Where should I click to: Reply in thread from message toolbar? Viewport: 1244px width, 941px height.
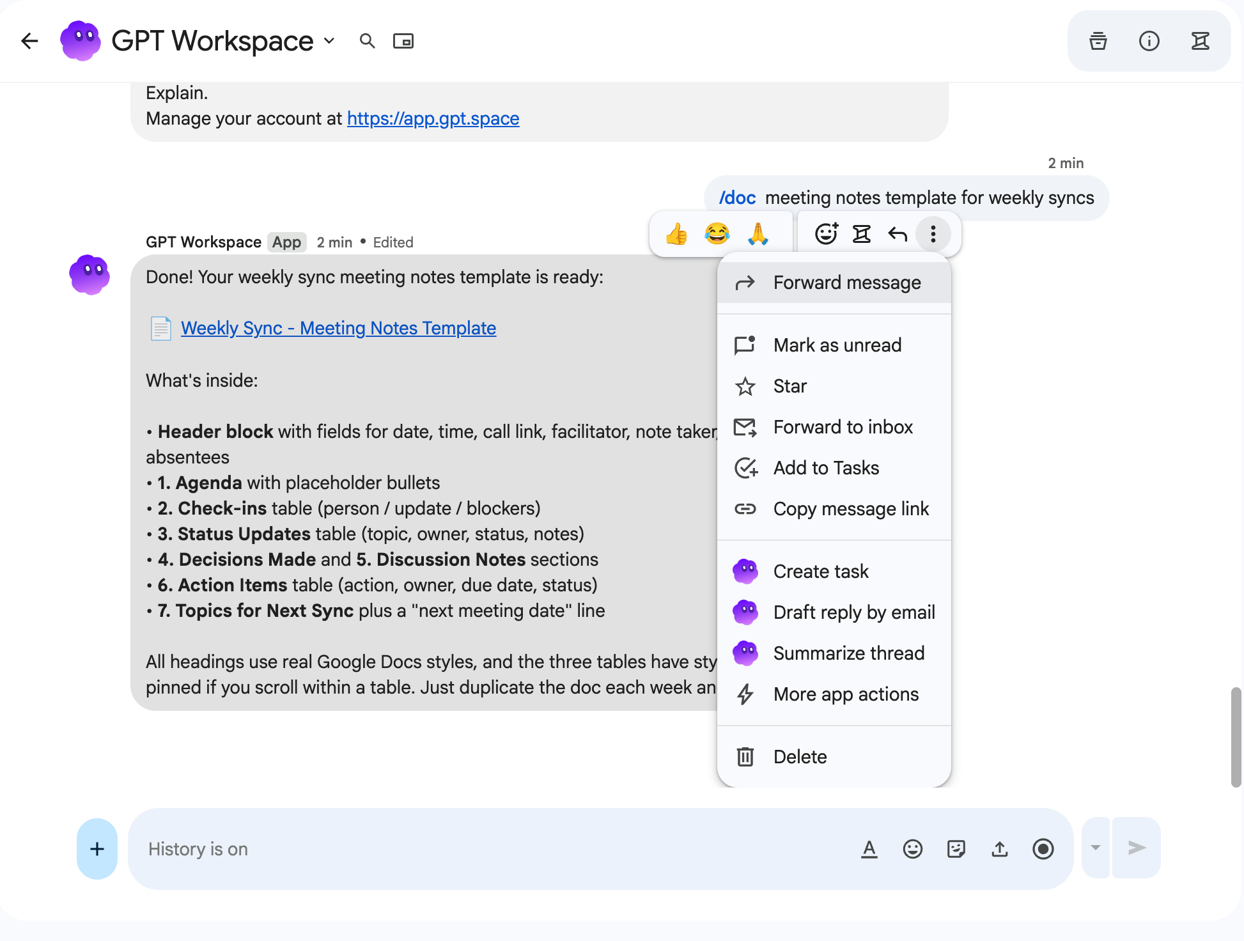[x=862, y=234]
